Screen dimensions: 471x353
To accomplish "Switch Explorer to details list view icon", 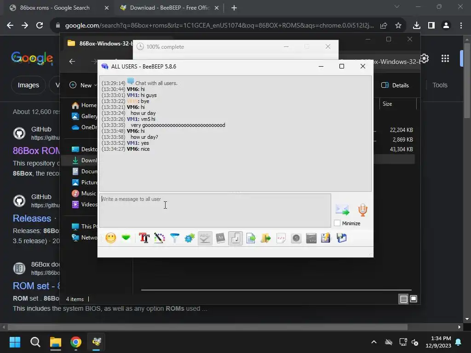I will pyautogui.click(x=403, y=299).
